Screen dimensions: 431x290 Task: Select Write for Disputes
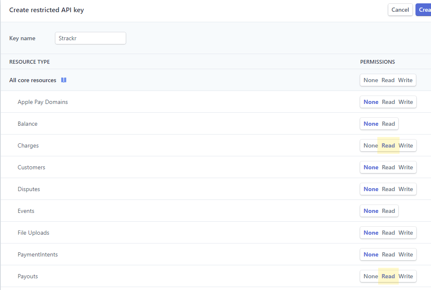406,189
